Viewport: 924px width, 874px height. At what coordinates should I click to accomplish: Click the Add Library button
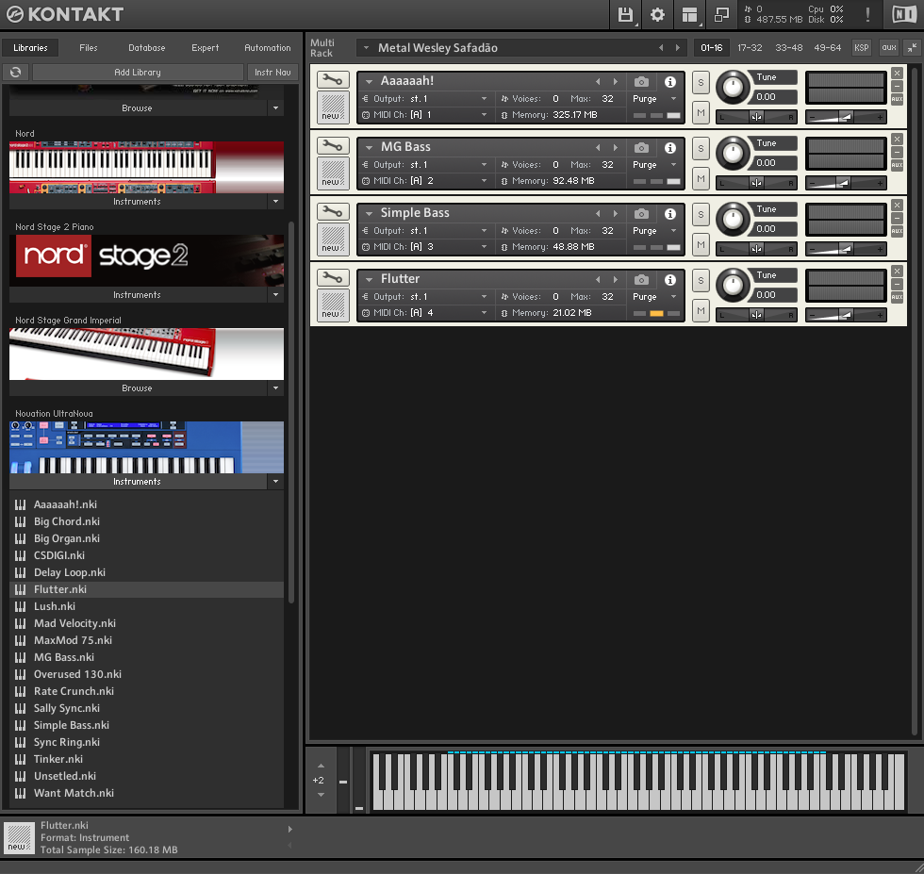pos(138,72)
